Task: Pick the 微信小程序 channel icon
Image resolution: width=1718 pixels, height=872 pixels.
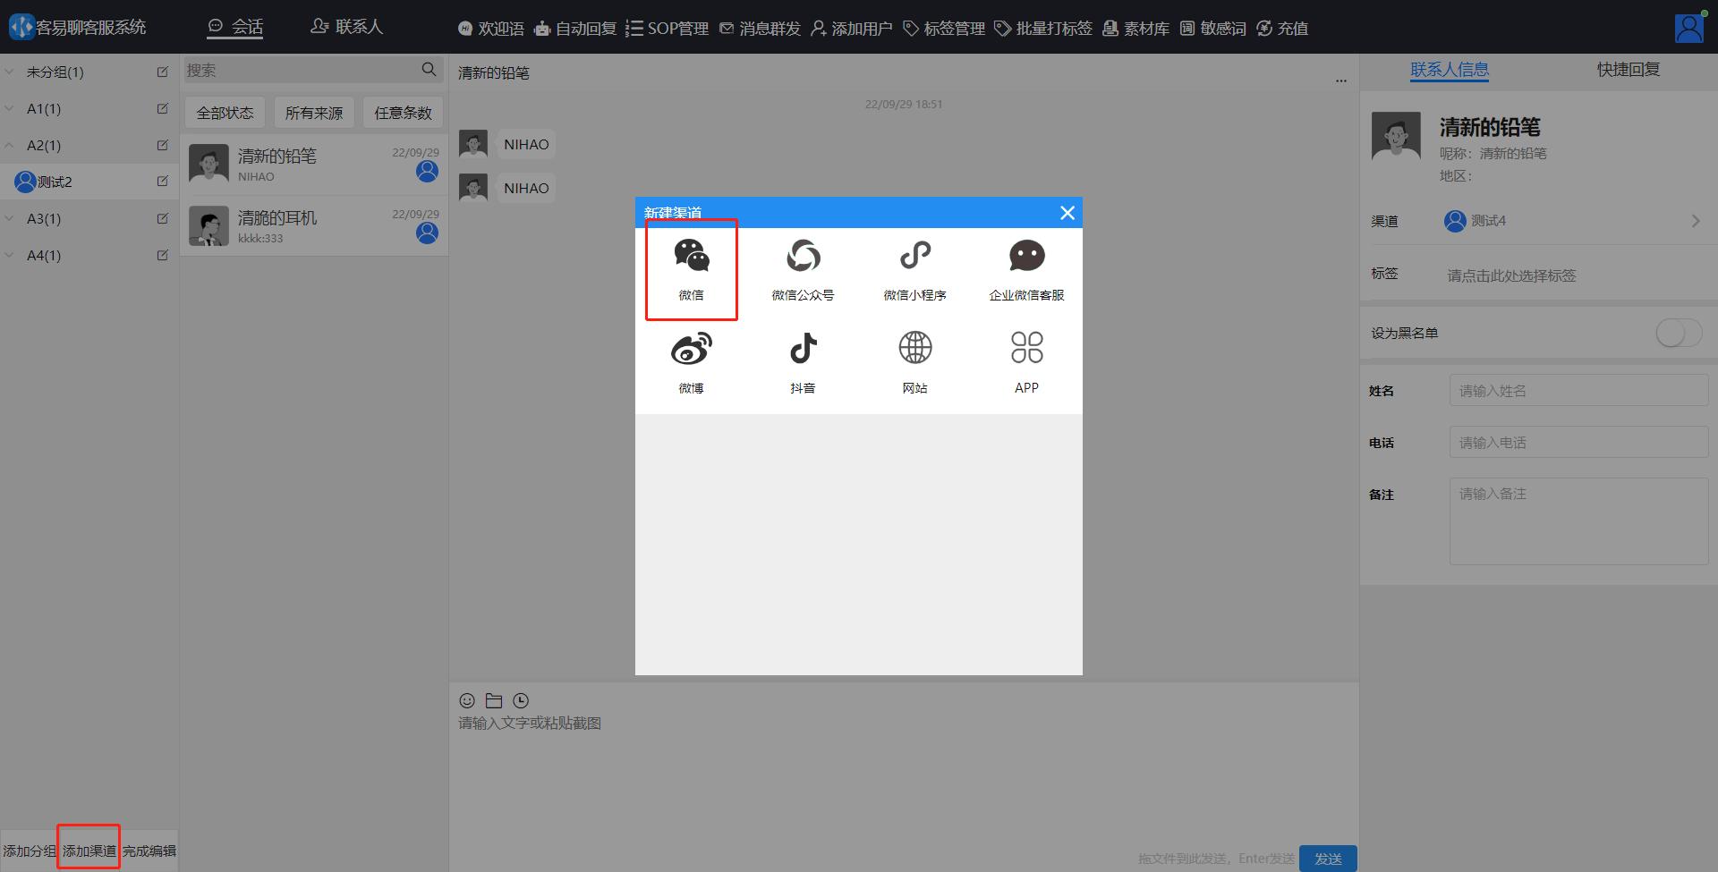Action: coord(915,257)
